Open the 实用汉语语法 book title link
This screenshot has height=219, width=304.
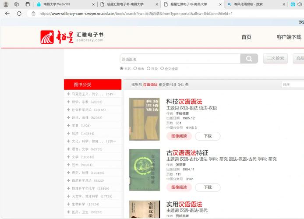(184, 204)
